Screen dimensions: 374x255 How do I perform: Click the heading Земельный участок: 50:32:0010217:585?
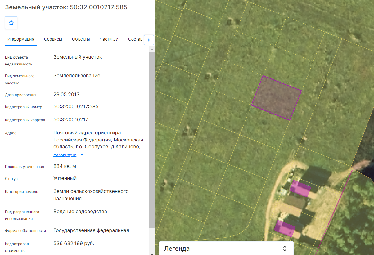pos(66,7)
